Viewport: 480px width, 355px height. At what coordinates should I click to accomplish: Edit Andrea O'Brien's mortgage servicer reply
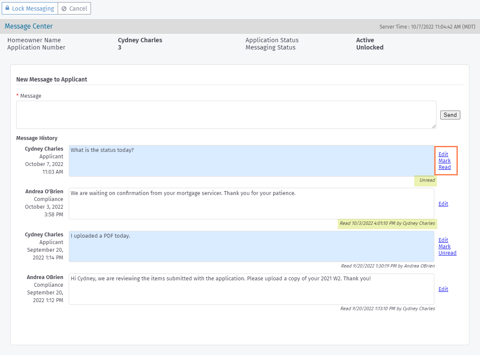point(443,204)
